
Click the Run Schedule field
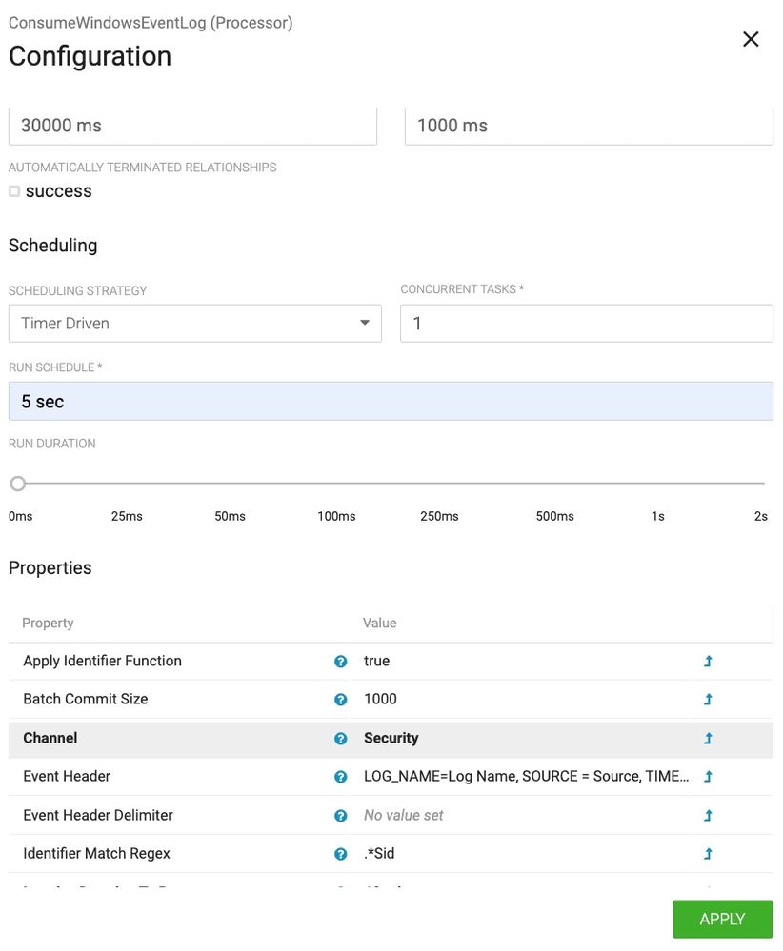point(391,402)
